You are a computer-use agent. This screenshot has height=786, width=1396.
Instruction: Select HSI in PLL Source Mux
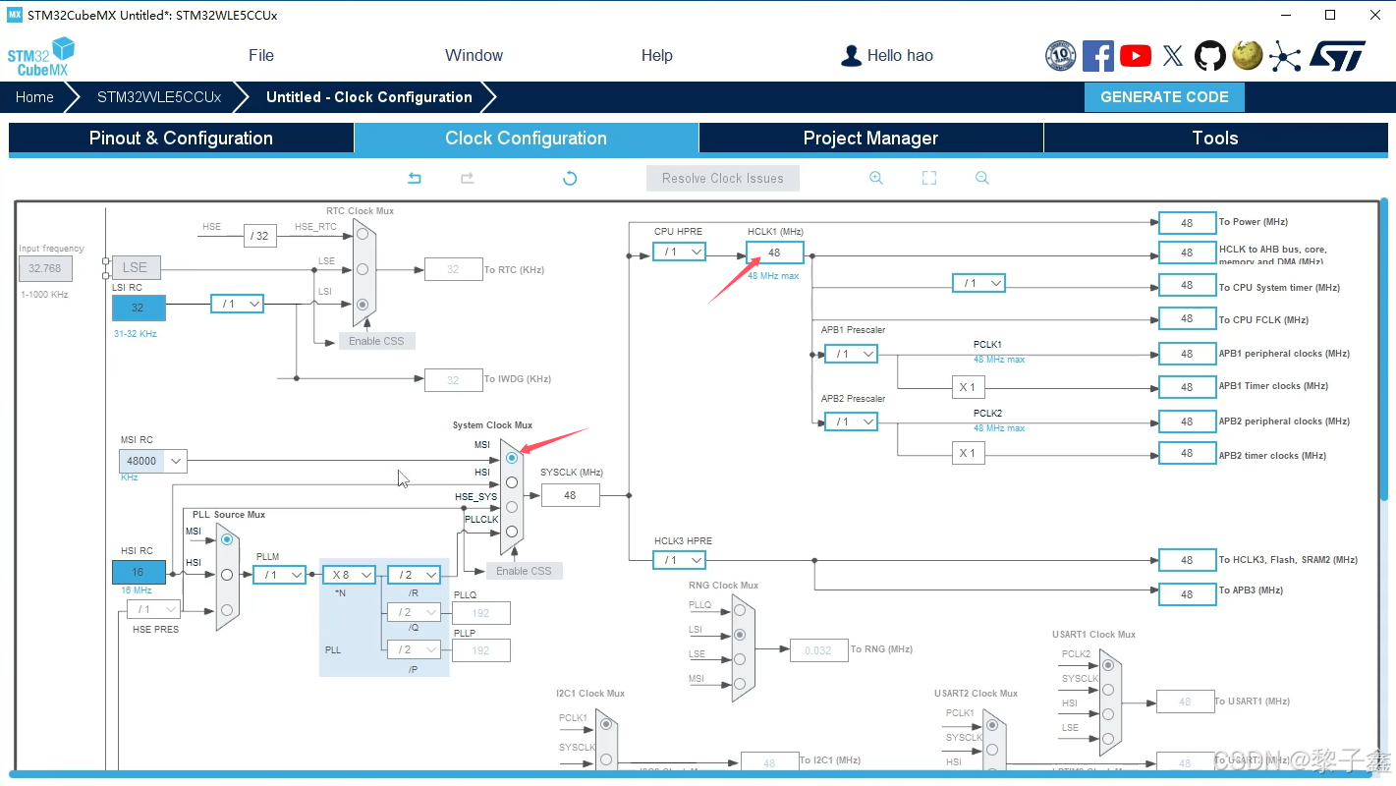point(227,575)
